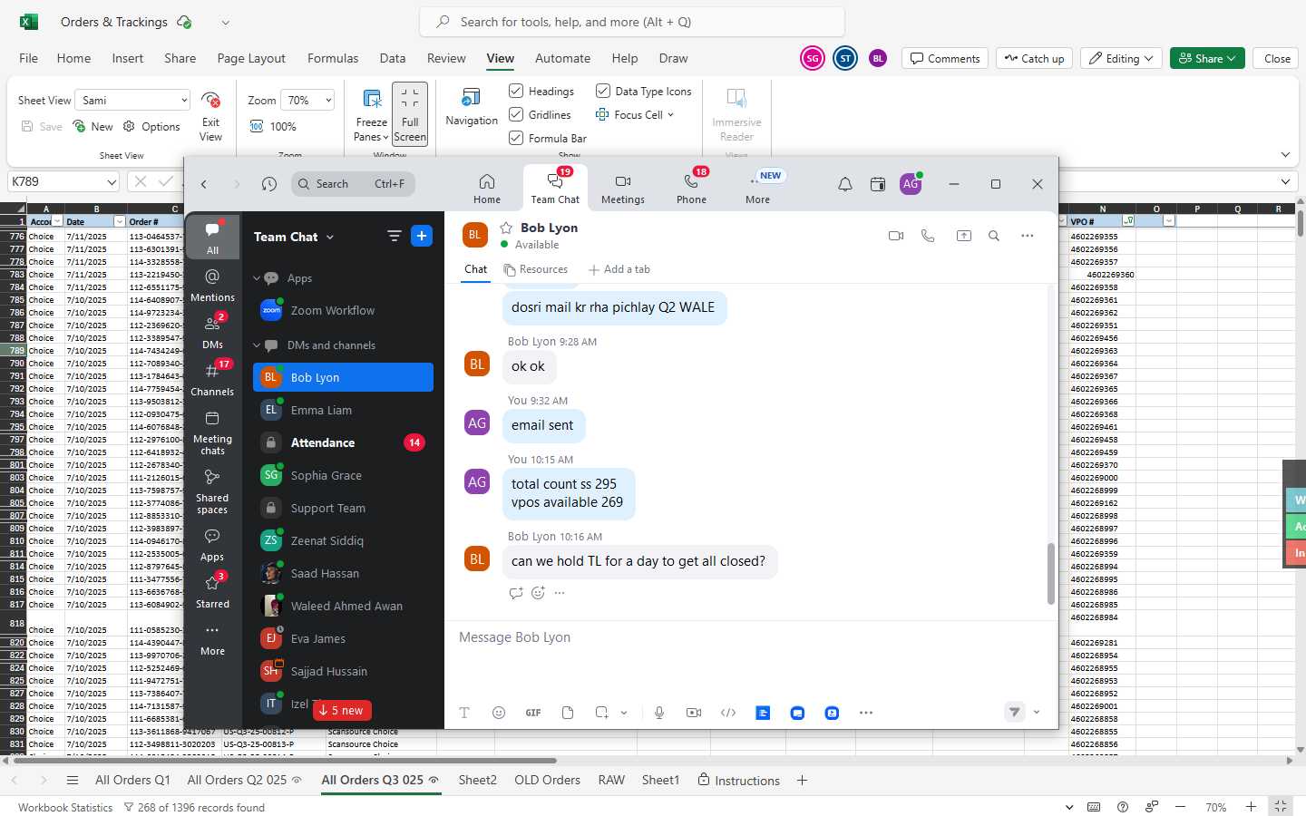Open the Phone tab in Zoom
The image size is (1306, 816).
(691, 188)
